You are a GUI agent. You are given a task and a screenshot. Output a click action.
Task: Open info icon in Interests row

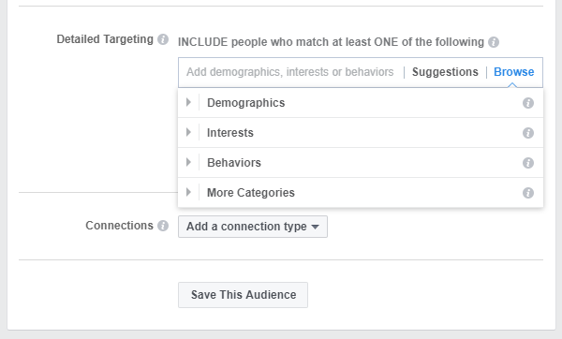tap(528, 133)
